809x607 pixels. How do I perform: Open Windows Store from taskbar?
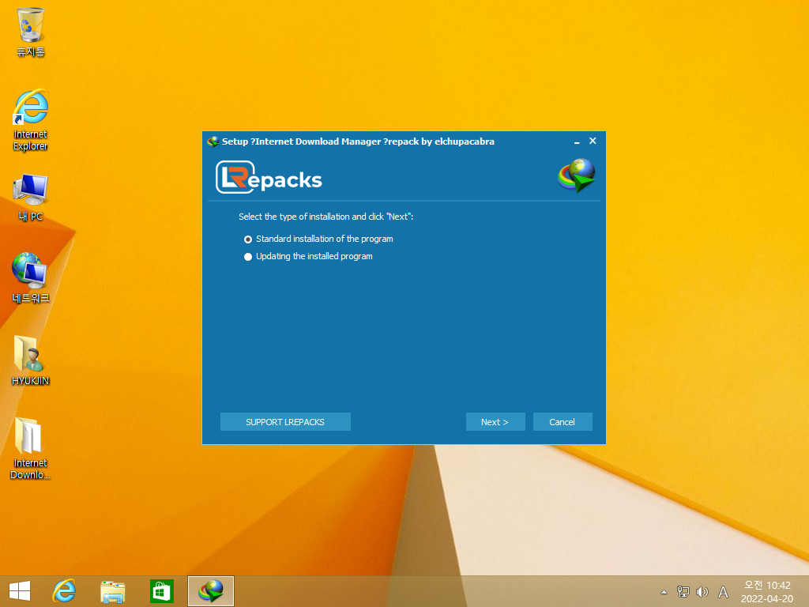point(161,591)
